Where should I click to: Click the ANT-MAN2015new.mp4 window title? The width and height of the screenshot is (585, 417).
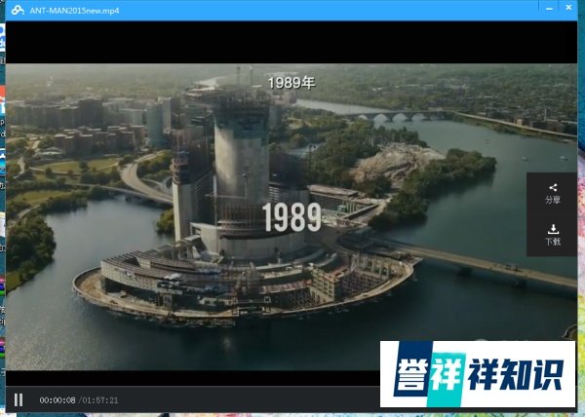point(75,11)
